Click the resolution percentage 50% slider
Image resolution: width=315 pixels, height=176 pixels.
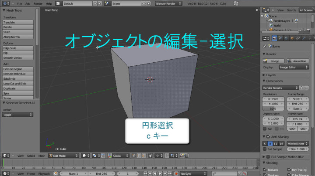(273, 108)
